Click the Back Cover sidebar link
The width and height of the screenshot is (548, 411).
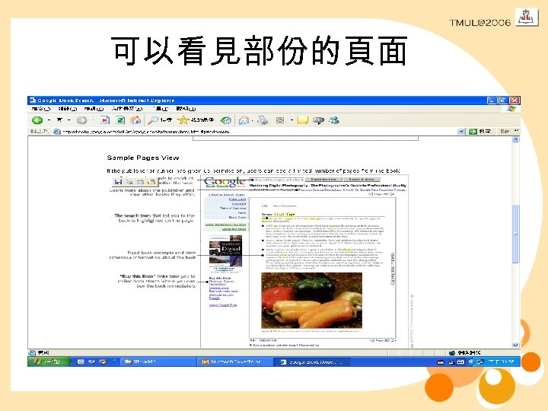(237, 217)
